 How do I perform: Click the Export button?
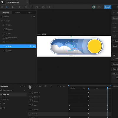pyautogui.click(x=107, y=7)
